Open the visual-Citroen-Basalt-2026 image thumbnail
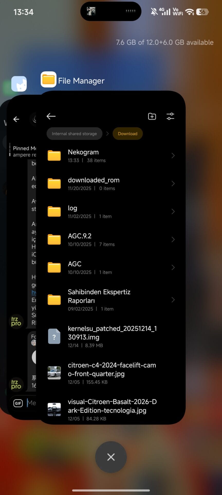This screenshot has height=495, width=222. [54, 409]
